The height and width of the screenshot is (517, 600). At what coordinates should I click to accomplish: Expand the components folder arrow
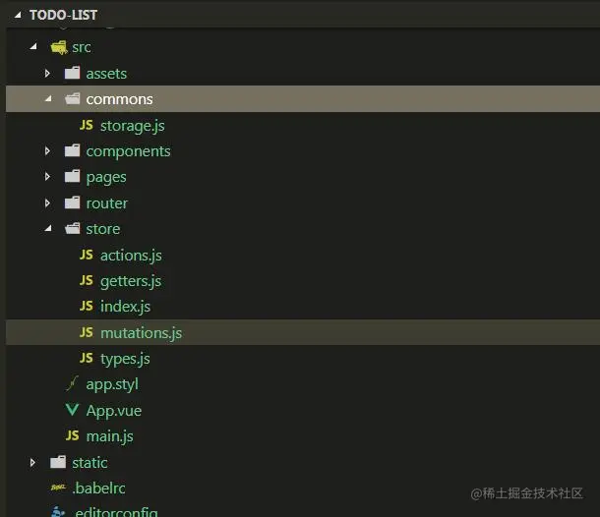point(47,151)
